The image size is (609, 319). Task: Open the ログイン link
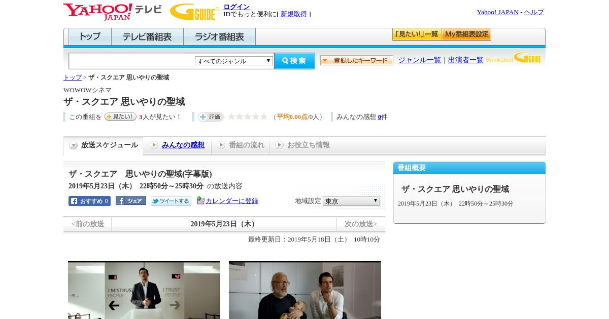click(236, 7)
